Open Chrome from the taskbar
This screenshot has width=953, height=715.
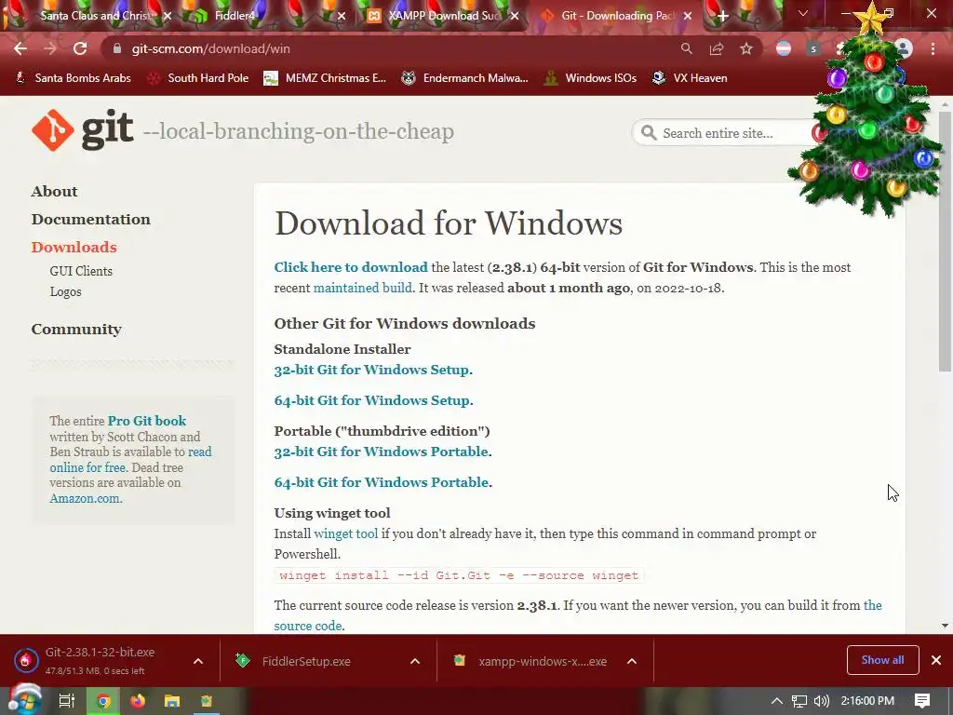coord(103,701)
